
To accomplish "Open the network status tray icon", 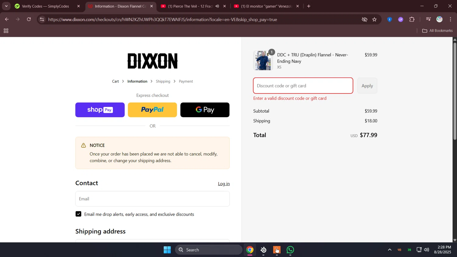I will click(x=419, y=250).
